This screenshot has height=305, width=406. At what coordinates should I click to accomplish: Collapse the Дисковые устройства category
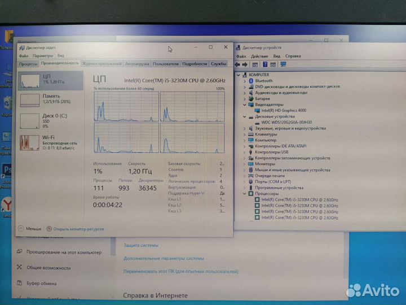tap(244, 117)
